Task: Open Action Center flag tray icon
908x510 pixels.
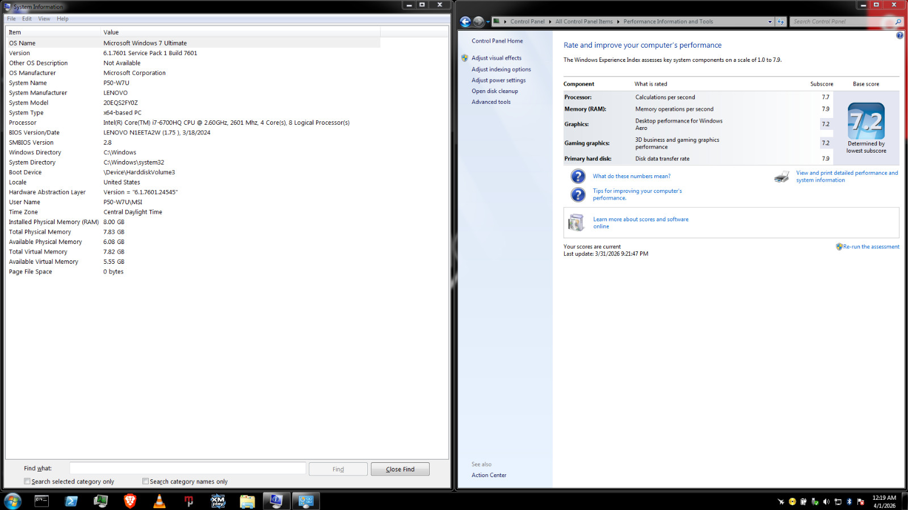Action: (860, 501)
